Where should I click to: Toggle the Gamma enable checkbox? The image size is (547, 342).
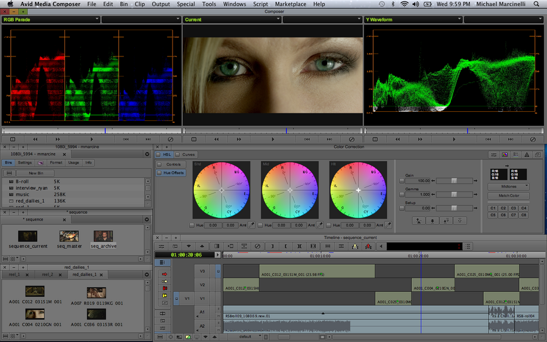click(402, 194)
